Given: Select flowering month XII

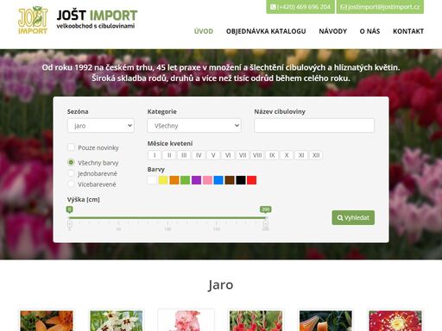Looking at the screenshot, I should click(316, 155).
